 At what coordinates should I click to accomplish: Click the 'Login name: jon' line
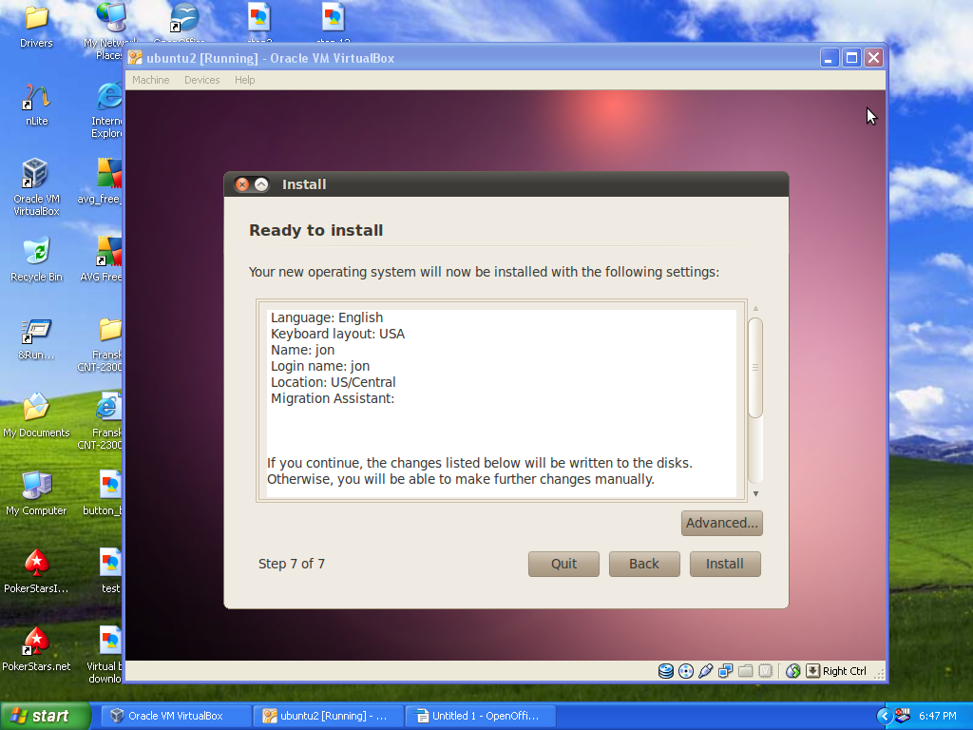click(320, 366)
